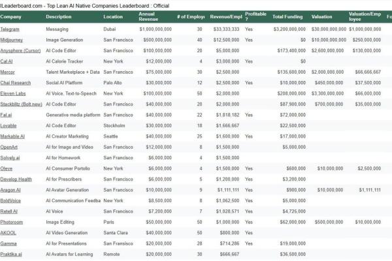Open the Markable AI link
This screenshot has height=261, width=392.
(x=12, y=136)
